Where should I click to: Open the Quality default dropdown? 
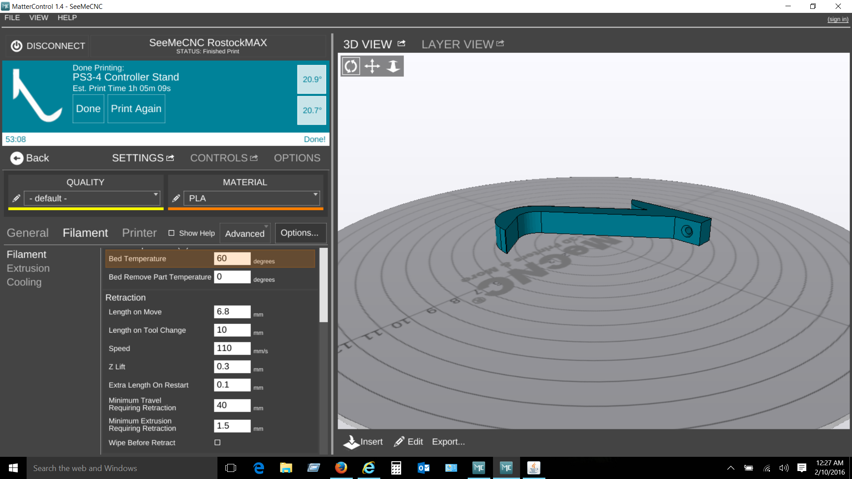[x=92, y=198]
